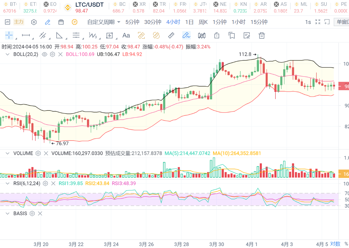Select the crosshair cursor tool
This screenshot has height=248, width=349.
9,35
